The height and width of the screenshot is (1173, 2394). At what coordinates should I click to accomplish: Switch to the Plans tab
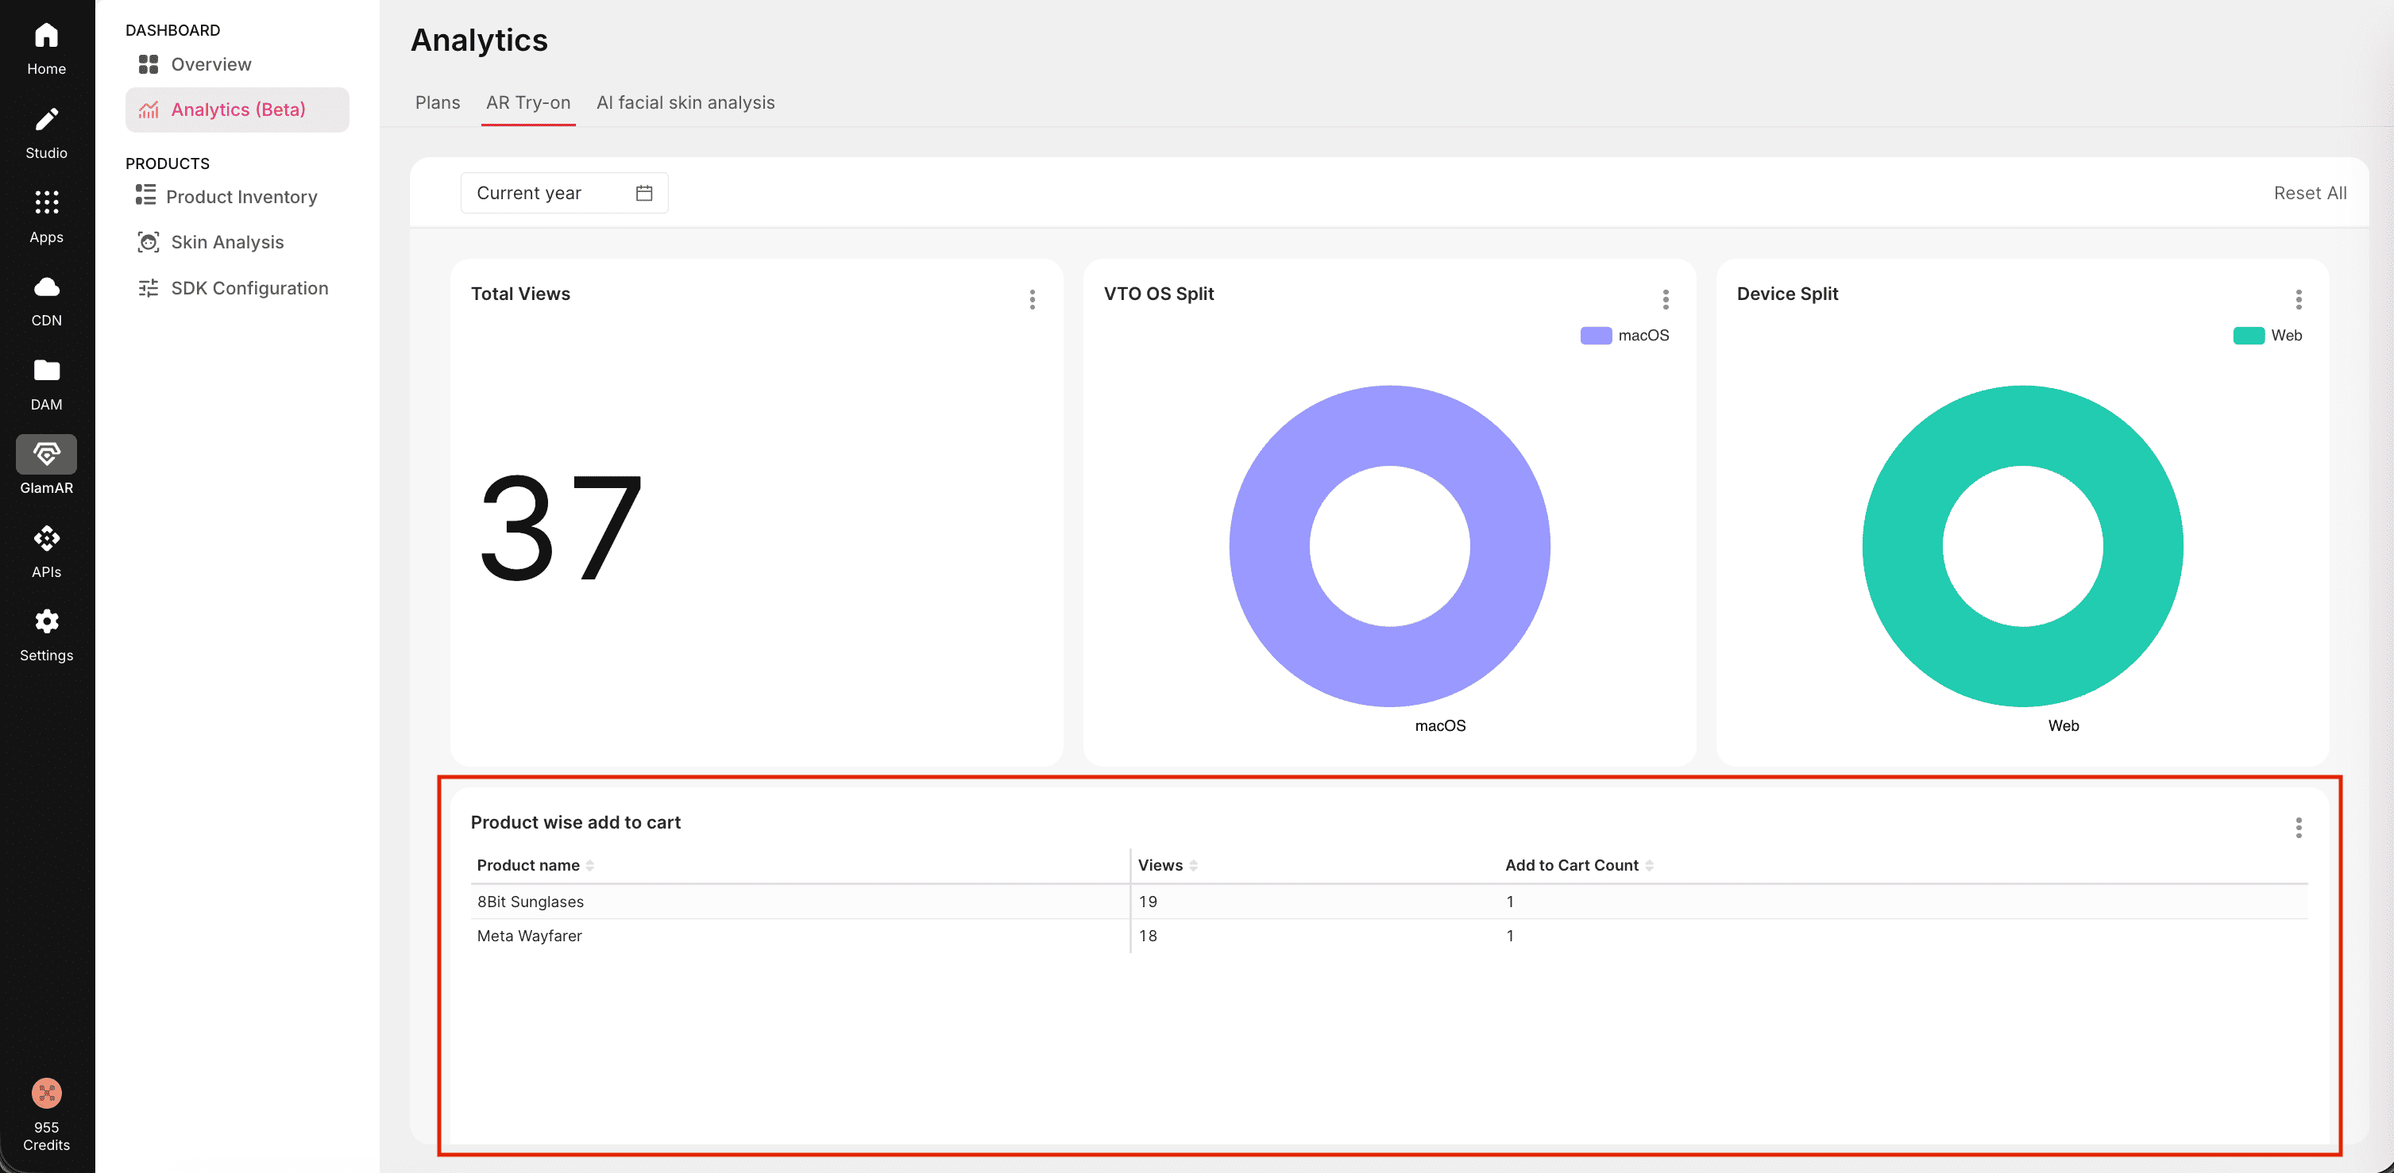(437, 103)
